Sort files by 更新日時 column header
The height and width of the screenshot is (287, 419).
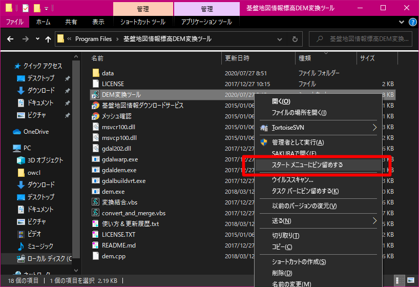tap(238, 58)
